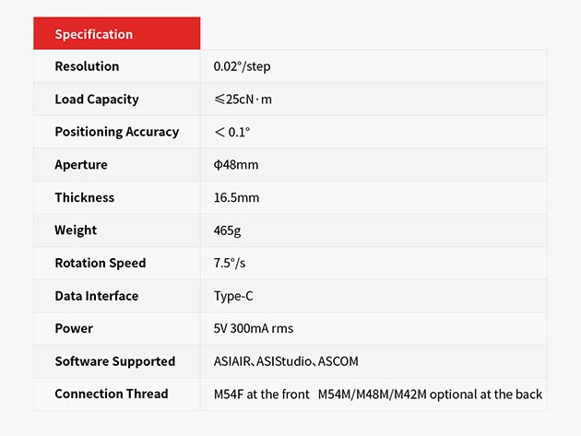Select the Φ48mm aperture value
Image resolution: width=581 pixels, height=436 pixels.
[x=236, y=165]
